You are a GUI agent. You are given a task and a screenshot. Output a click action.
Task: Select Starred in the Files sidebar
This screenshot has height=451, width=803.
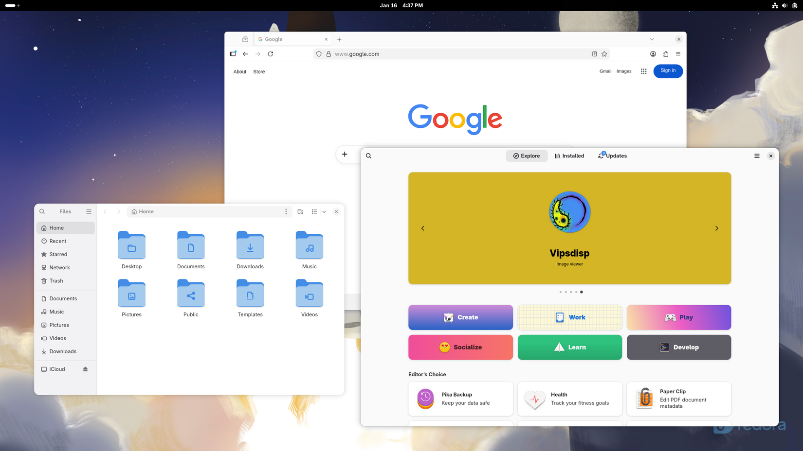pos(65,254)
